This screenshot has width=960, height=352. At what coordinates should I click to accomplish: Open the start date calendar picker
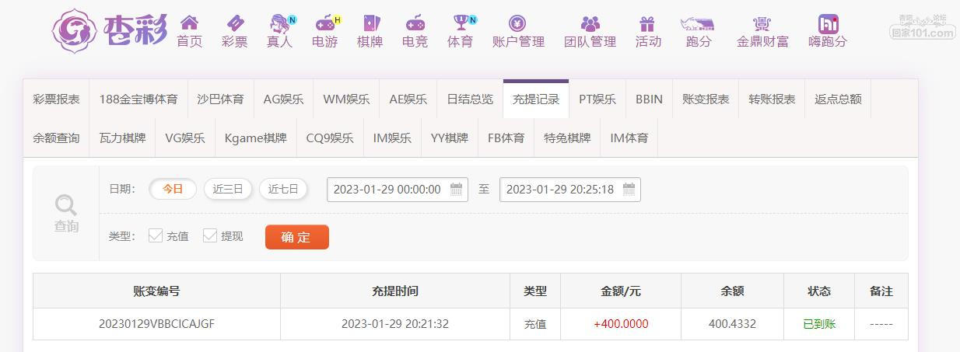coord(457,189)
